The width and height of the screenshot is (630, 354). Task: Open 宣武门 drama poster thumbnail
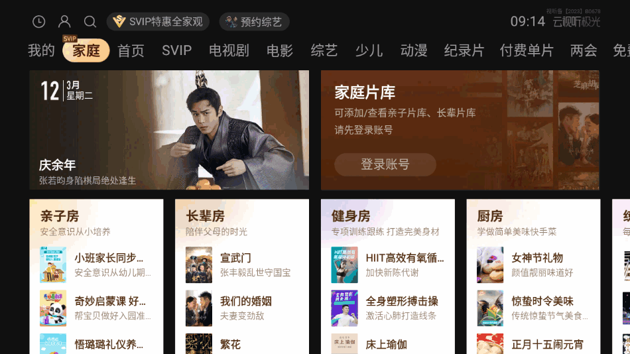[199, 265]
